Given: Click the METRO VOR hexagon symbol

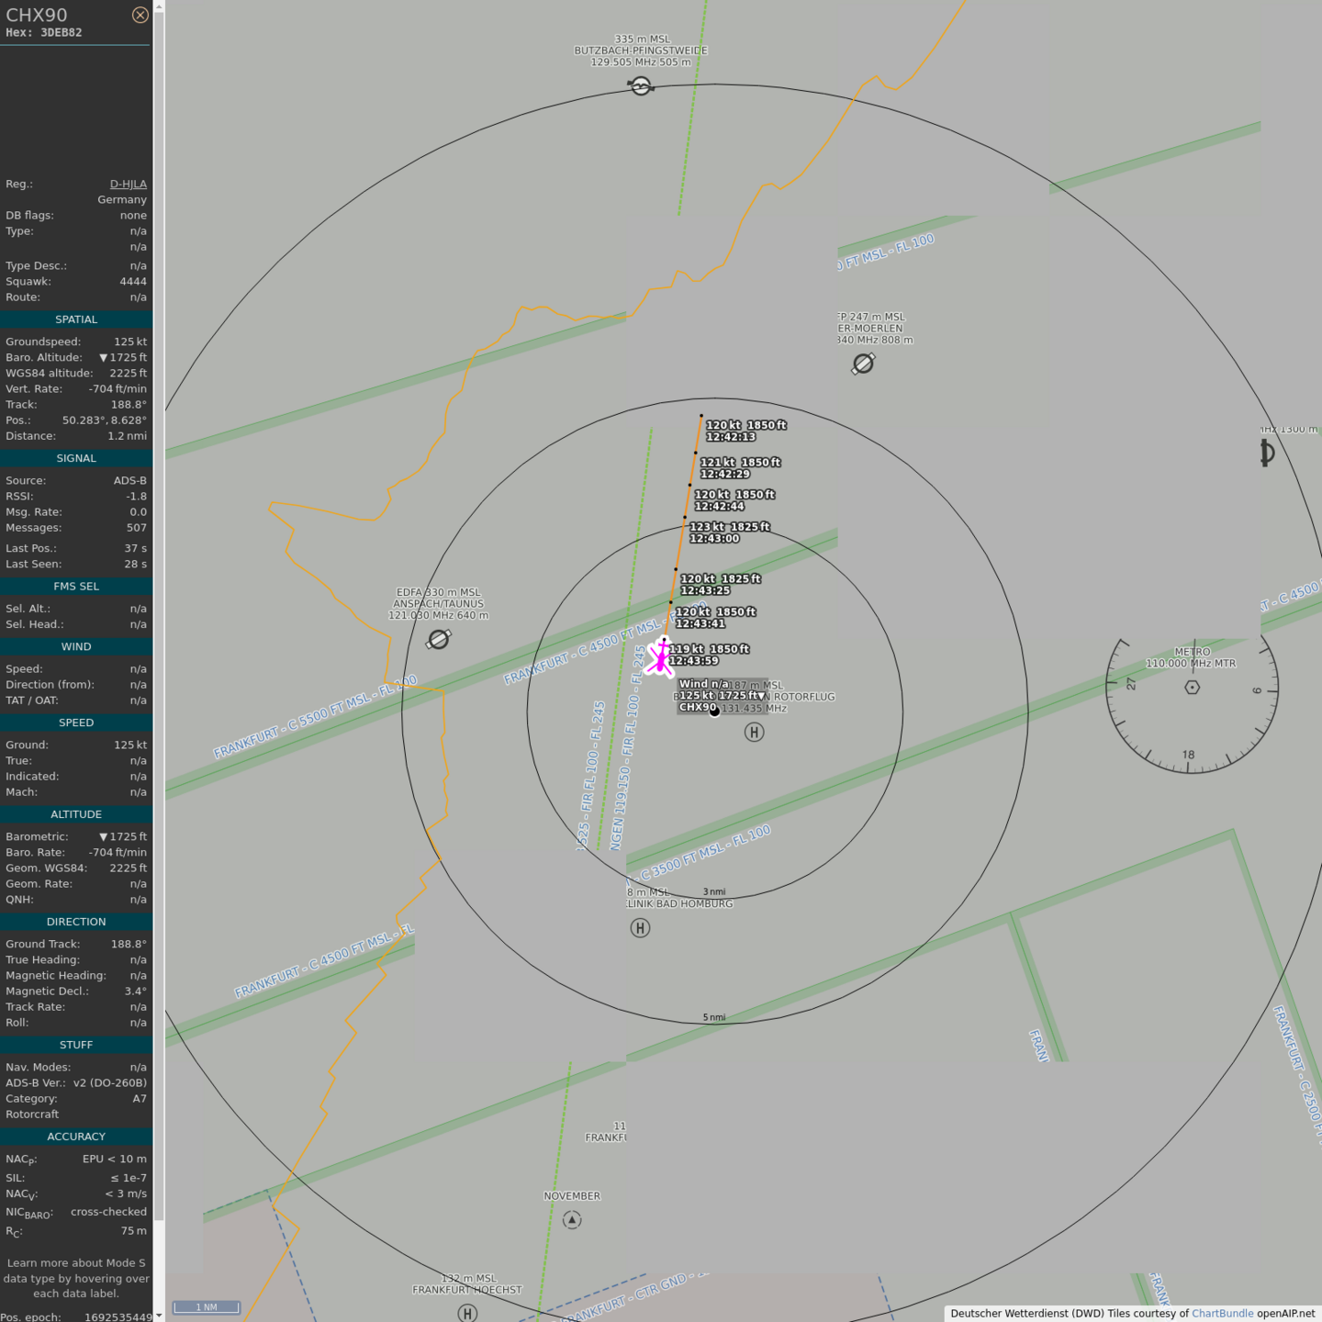Looking at the screenshot, I should pyautogui.click(x=1192, y=688).
